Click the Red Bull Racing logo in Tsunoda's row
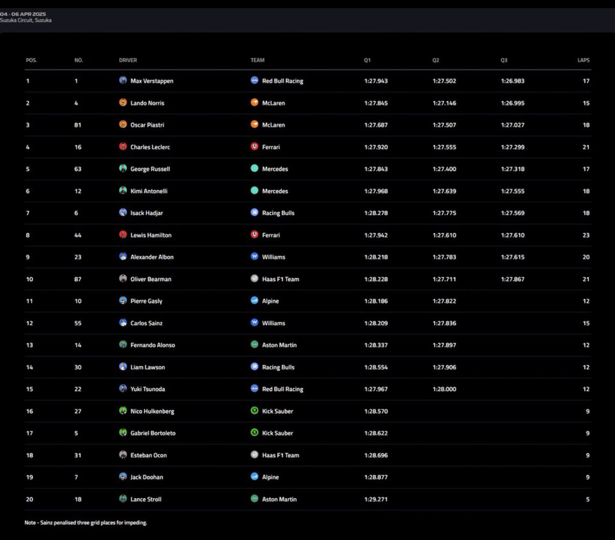Screen dimensions: 615x540 pyautogui.click(x=255, y=389)
